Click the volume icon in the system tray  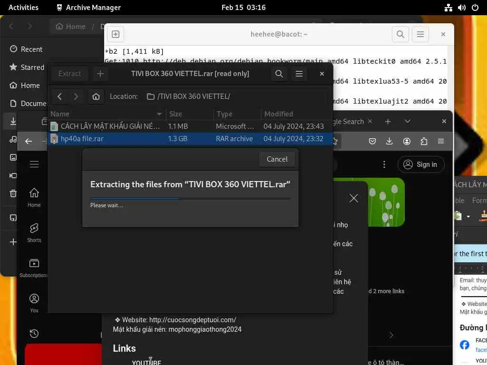tap(461, 8)
